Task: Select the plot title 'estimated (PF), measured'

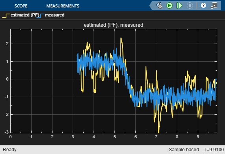Action: pyautogui.click(x=114, y=25)
